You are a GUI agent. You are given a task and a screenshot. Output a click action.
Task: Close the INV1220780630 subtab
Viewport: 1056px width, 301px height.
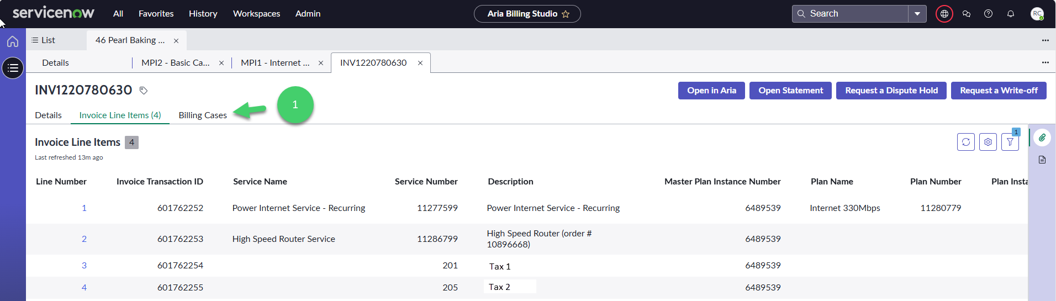tap(420, 63)
